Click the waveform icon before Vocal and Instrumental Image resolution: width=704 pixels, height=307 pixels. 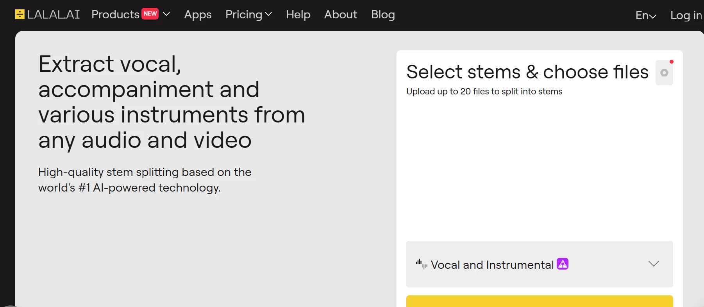(422, 264)
